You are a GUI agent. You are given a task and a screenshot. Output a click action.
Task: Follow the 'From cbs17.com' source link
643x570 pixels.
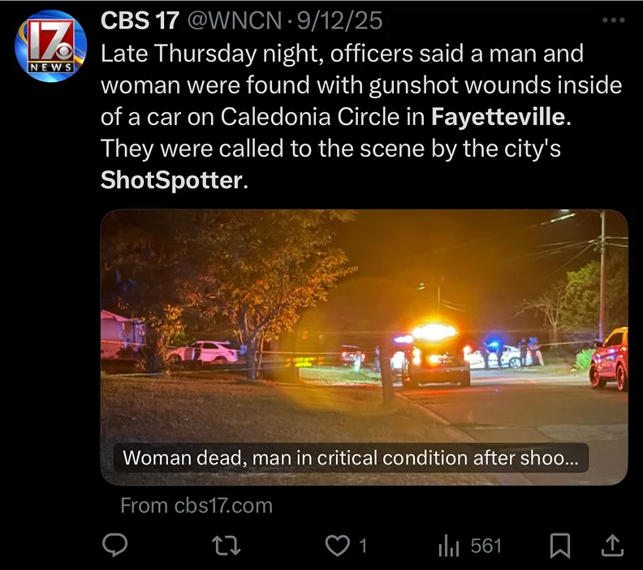point(196,506)
